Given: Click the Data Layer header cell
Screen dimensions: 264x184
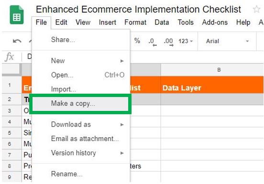Looking at the screenshot, I should tap(212, 85).
